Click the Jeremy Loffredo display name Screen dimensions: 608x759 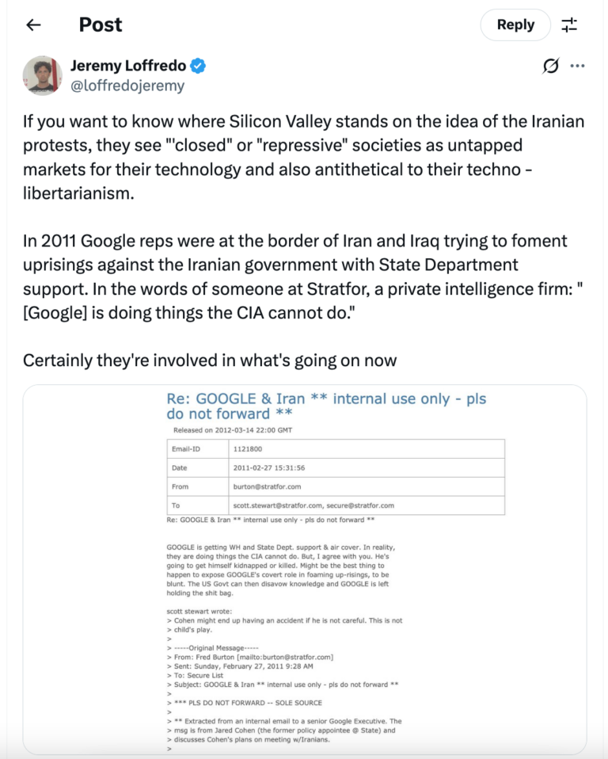pos(127,66)
